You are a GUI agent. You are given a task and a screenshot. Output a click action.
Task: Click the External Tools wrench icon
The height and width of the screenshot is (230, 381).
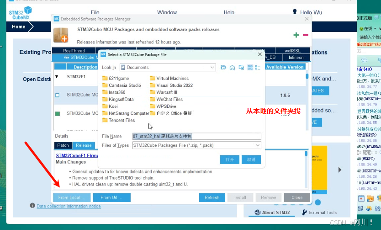click(x=304, y=213)
